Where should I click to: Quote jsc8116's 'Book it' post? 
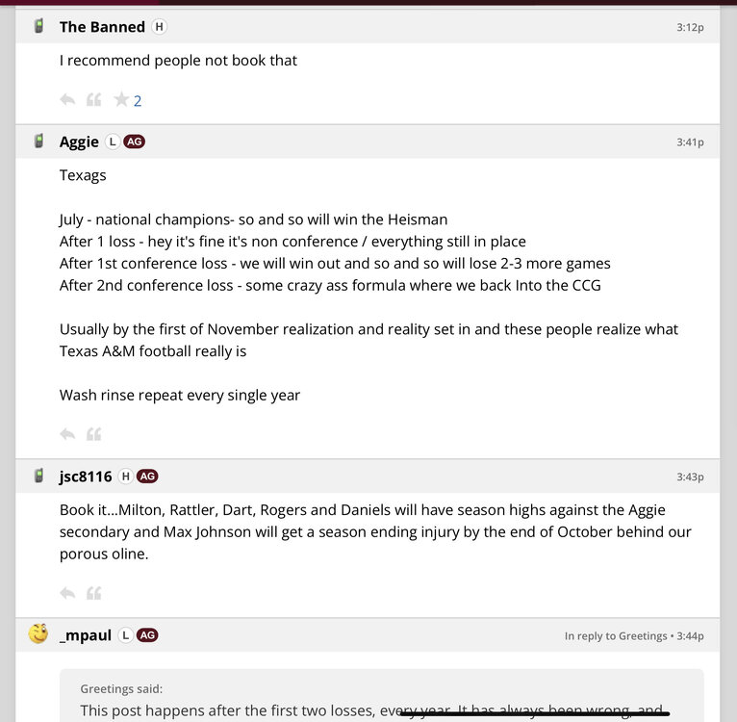[93, 593]
